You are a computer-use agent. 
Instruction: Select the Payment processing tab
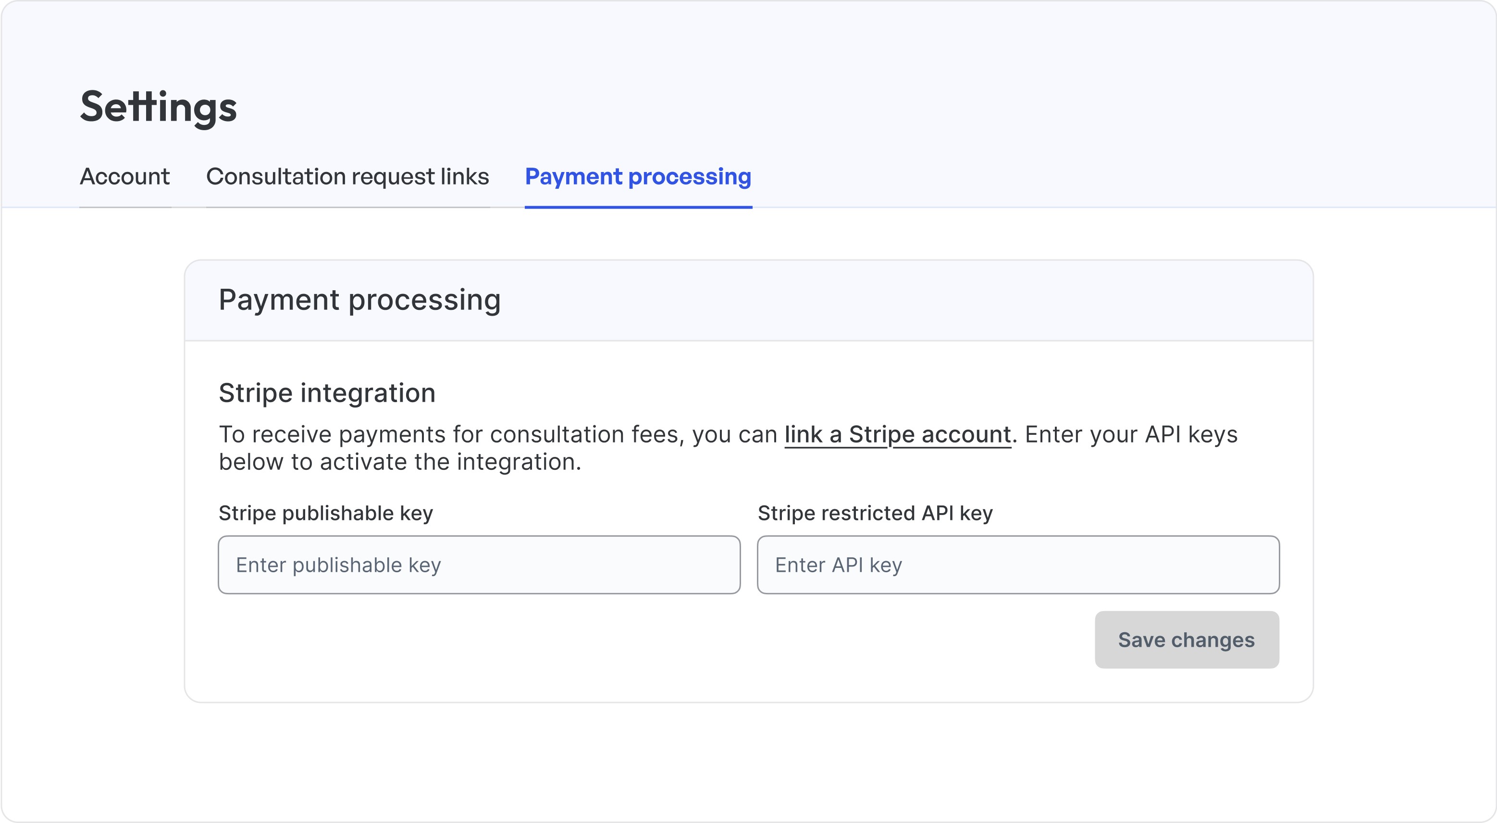tap(638, 177)
